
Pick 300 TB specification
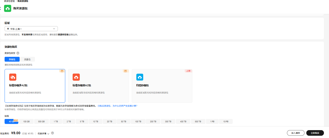point(168,122)
